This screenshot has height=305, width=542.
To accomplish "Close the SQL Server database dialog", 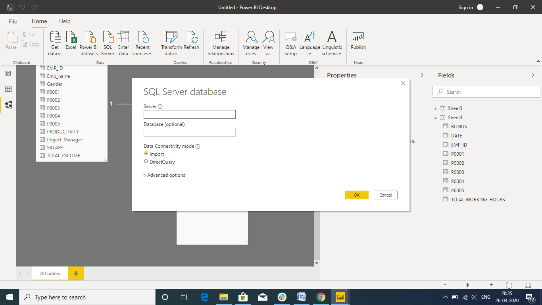I will tap(403, 83).
